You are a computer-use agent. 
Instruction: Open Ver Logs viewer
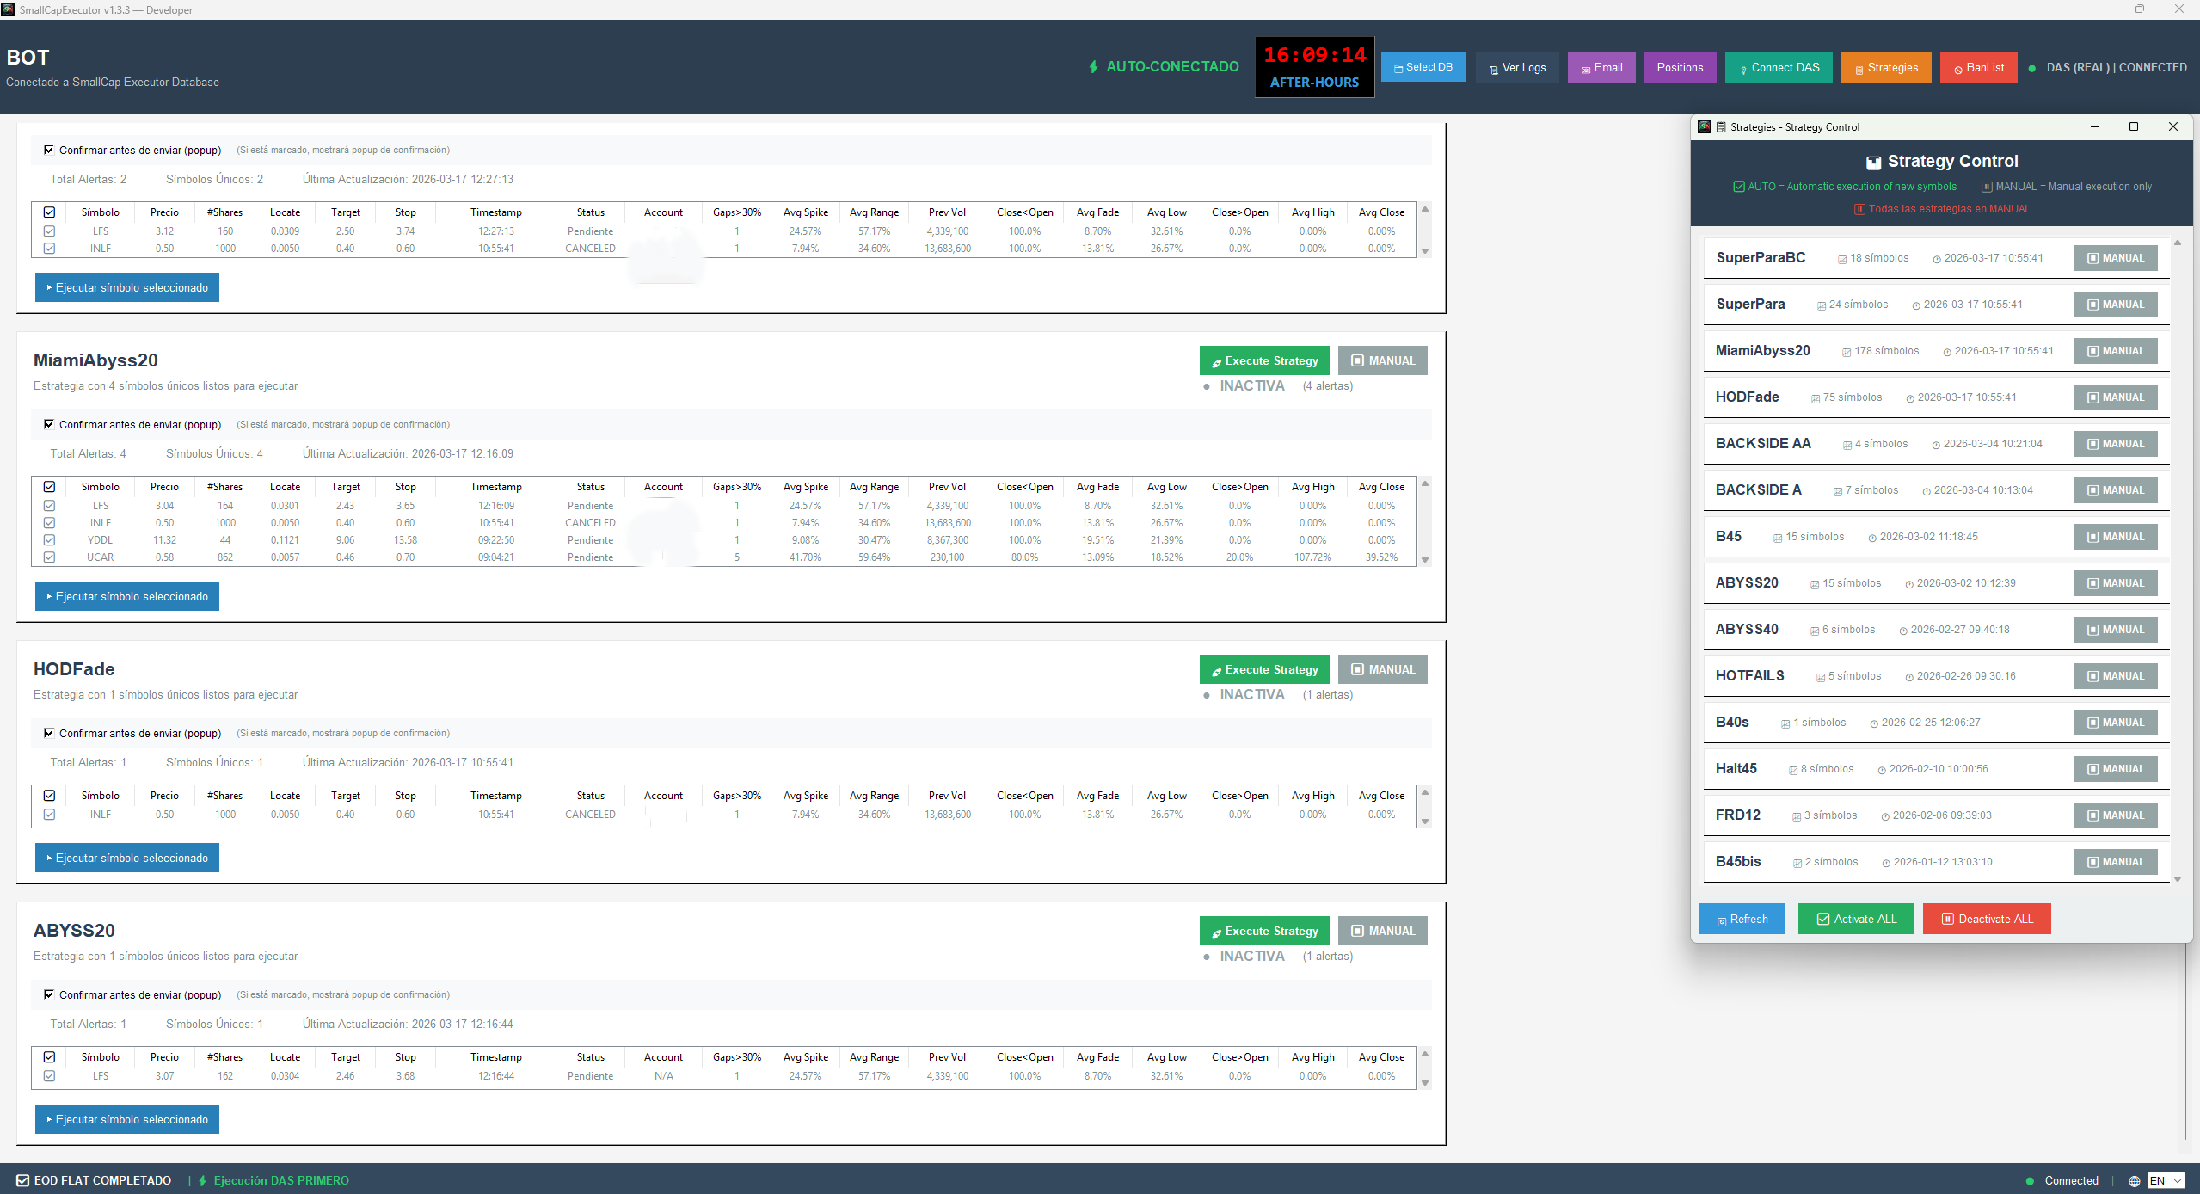click(x=1517, y=67)
